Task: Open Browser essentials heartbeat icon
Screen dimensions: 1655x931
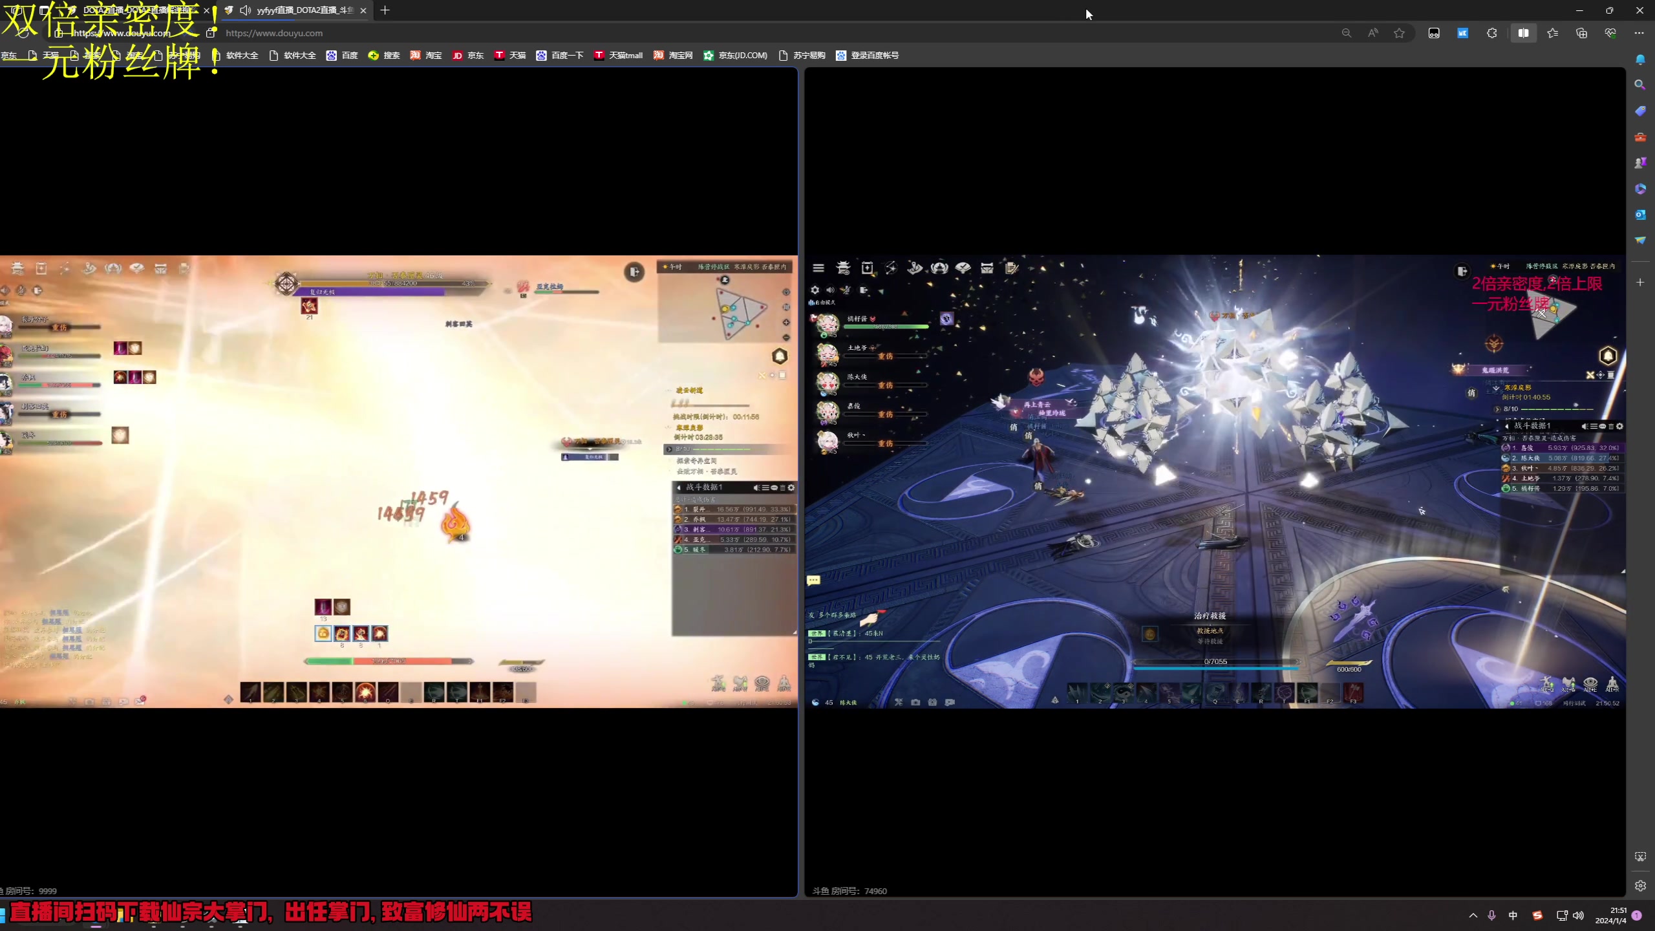Action: [1610, 33]
